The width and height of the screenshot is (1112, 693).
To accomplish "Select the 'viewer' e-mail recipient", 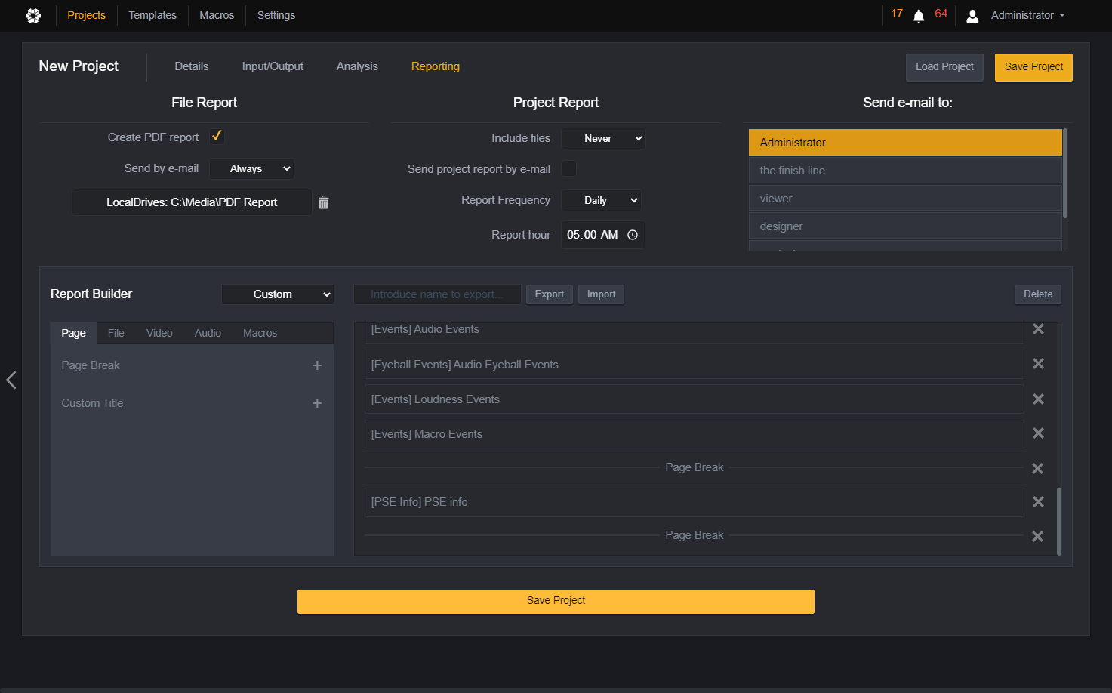I will 905,199.
